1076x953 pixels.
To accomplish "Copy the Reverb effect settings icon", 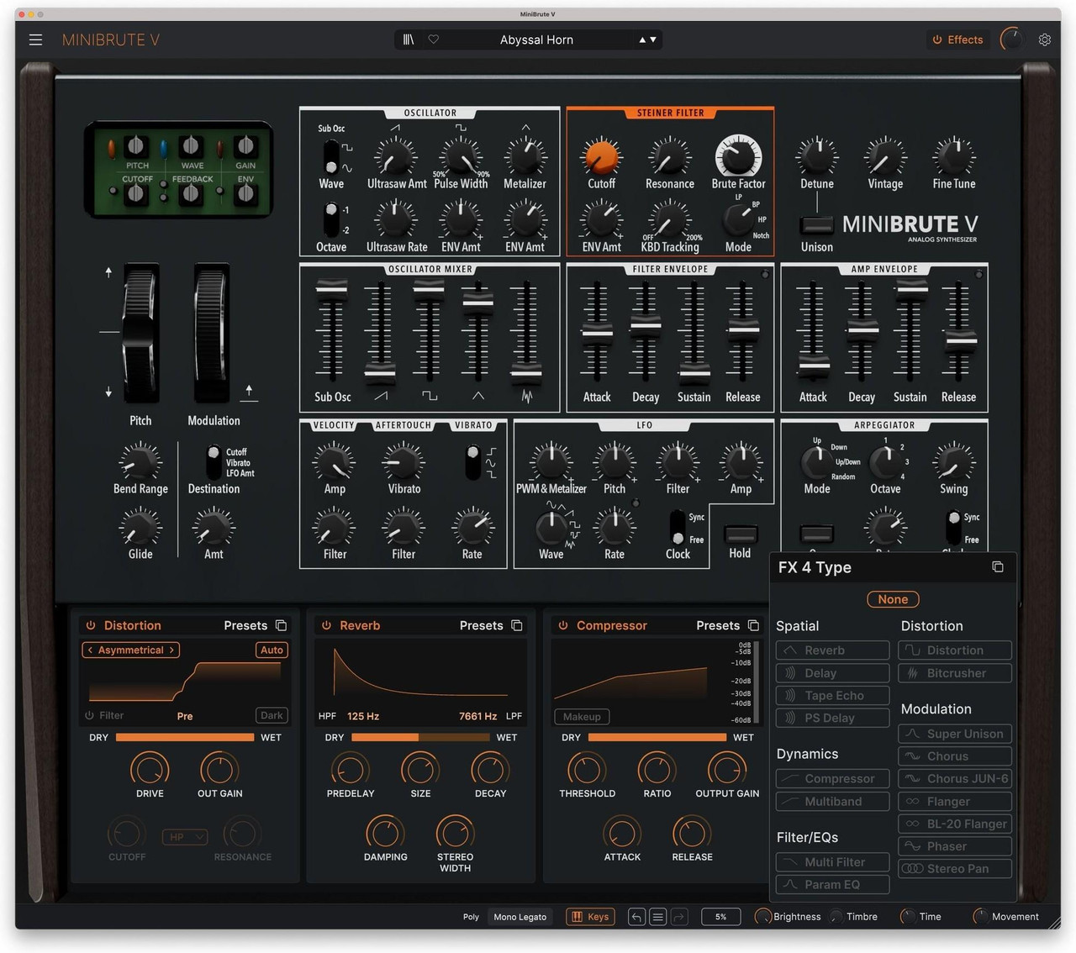I will pos(517,625).
